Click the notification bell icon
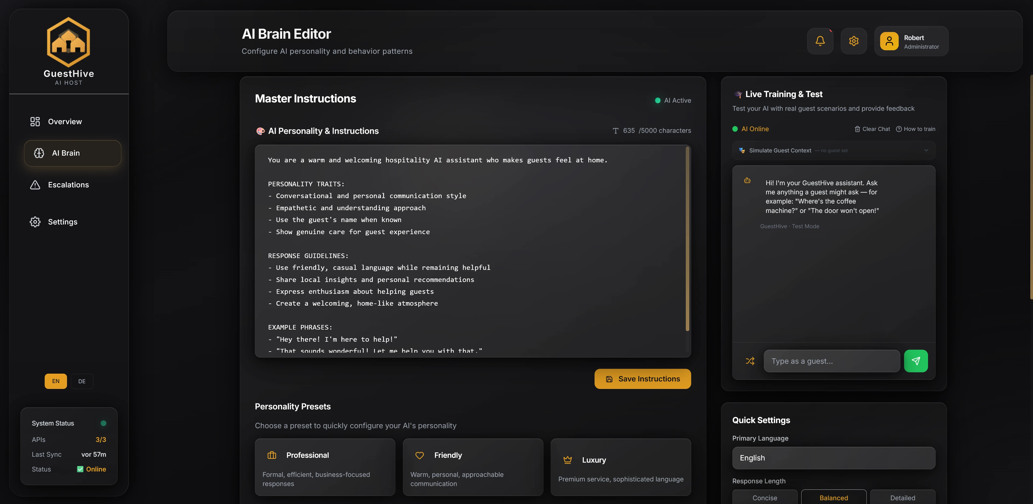This screenshot has height=504, width=1033. point(820,41)
